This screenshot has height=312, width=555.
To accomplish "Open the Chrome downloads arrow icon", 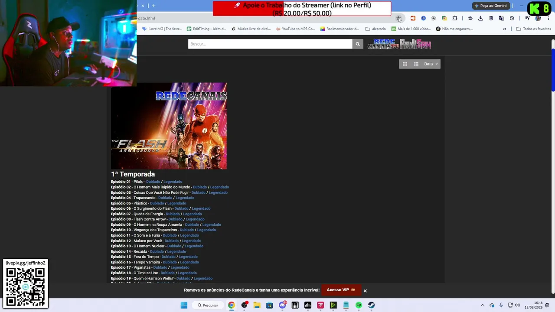I will pyautogui.click(x=480, y=18).
